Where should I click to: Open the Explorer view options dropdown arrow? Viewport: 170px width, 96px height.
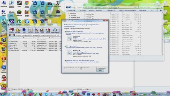(154, 10)
